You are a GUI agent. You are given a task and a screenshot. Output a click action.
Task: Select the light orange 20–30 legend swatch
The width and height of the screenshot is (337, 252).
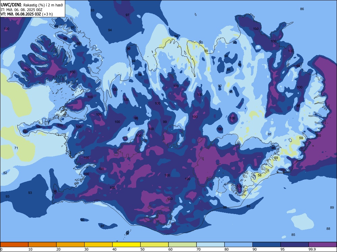click(70, 245)
